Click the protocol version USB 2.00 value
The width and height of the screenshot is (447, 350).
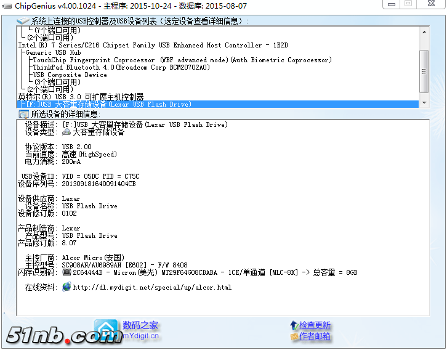[x=77, y=147]
